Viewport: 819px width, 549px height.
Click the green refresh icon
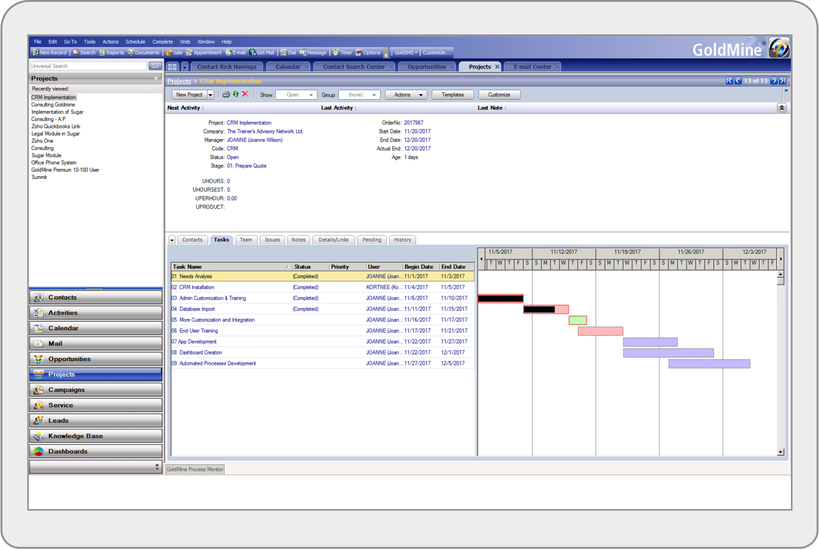pyautogui.click(x=236, y=95)
